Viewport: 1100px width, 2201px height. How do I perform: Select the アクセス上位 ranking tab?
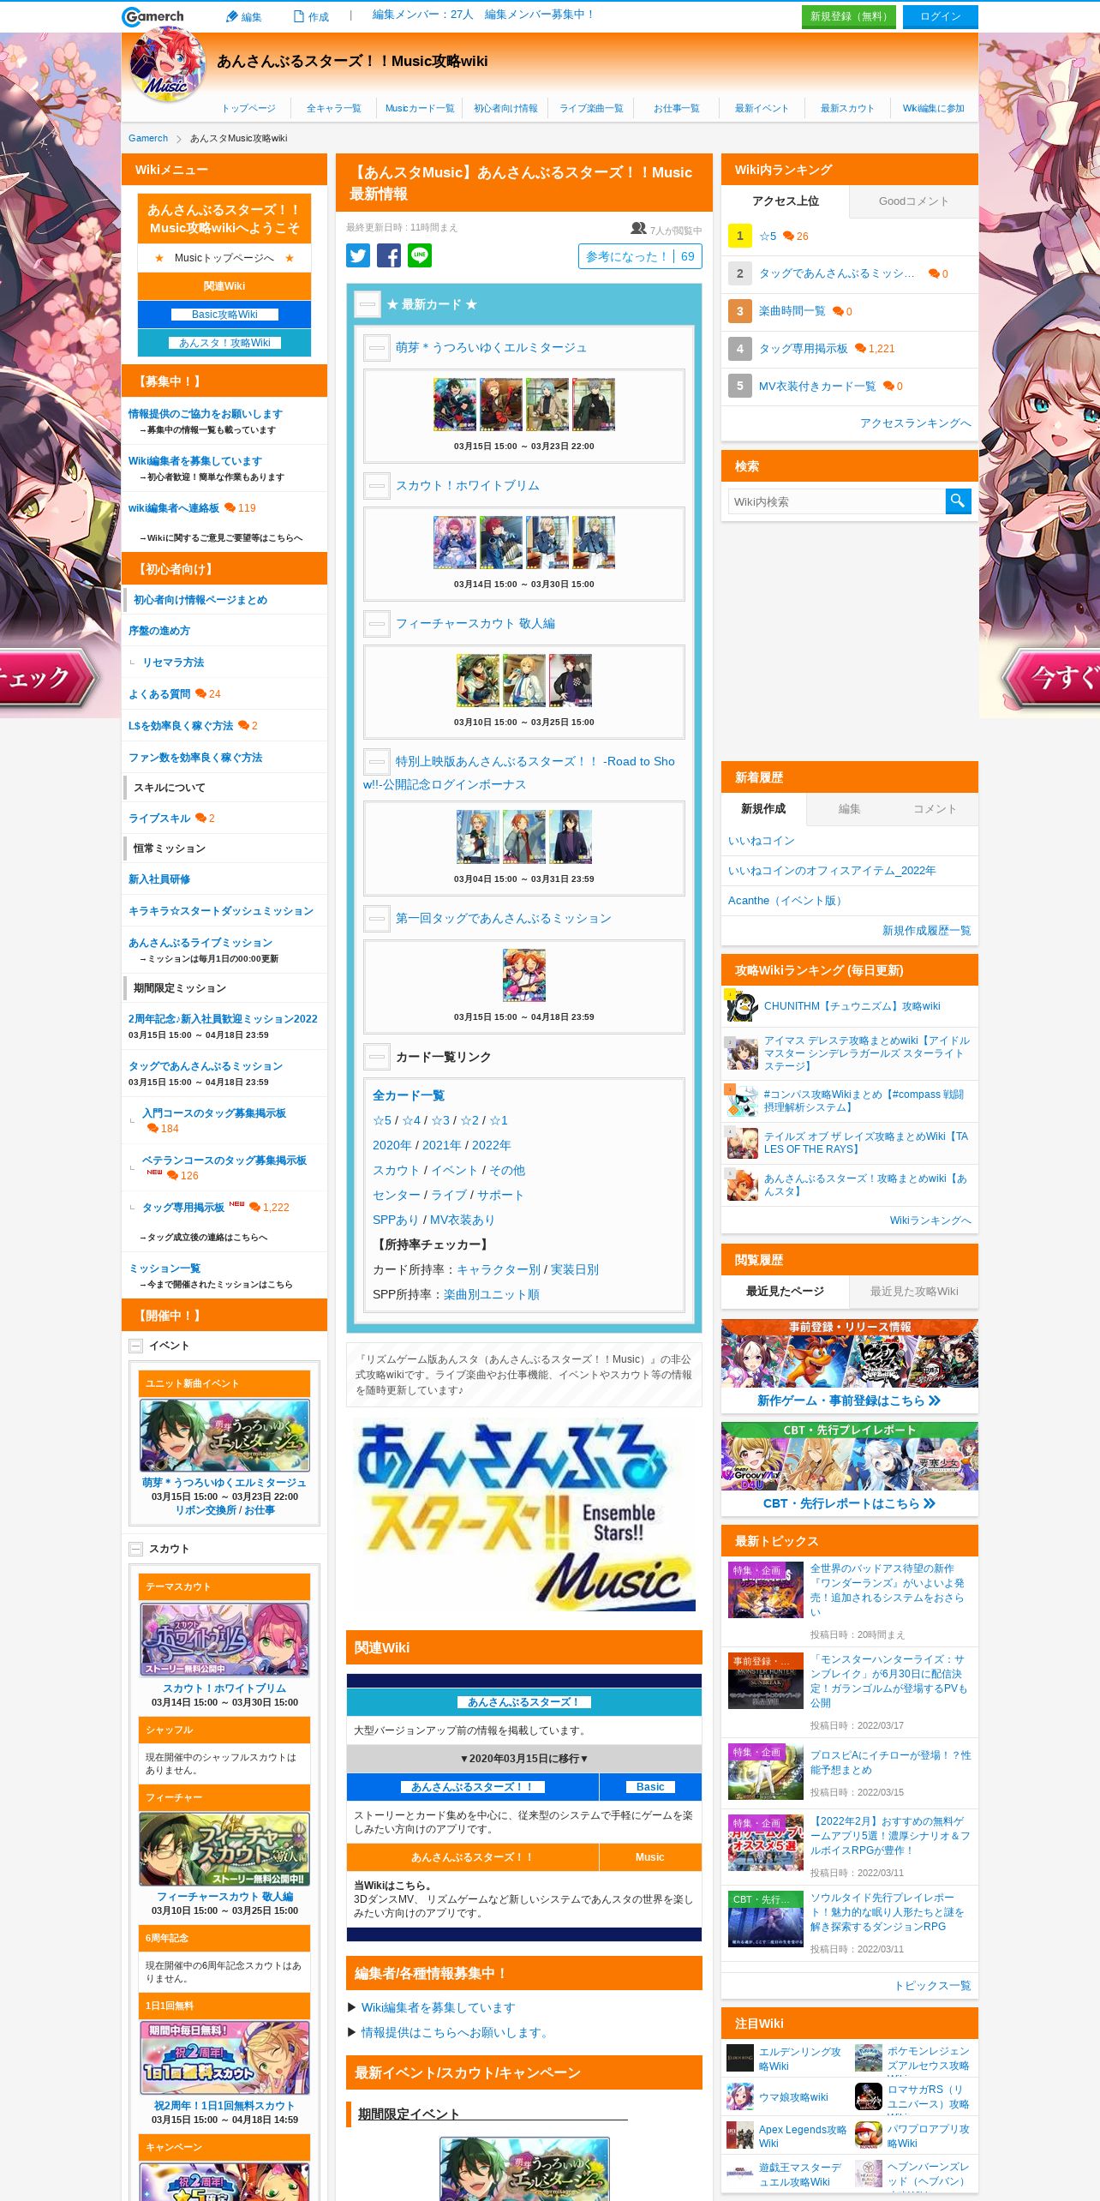[786, 201]
